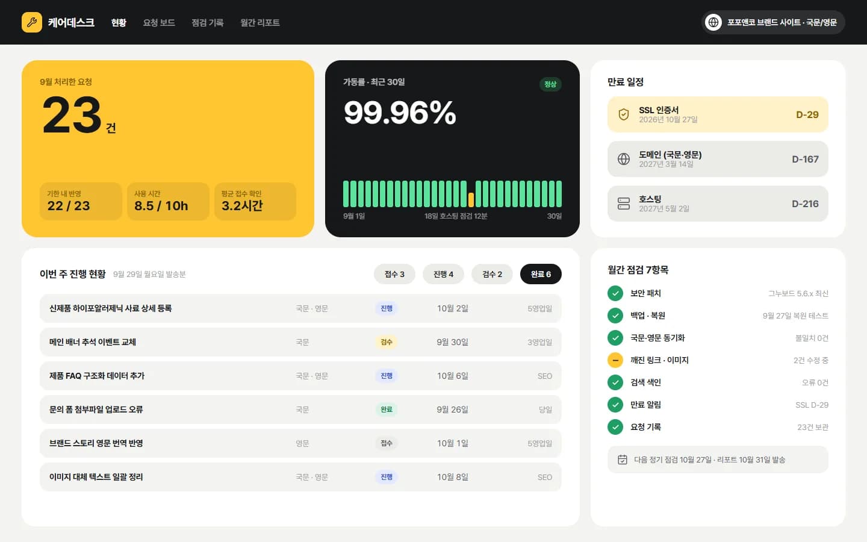
Task: Click the shield icon on SSL 인증서
Action: [x=624, y=114]
